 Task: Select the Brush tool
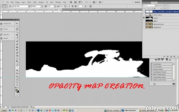tap(17, 44)
